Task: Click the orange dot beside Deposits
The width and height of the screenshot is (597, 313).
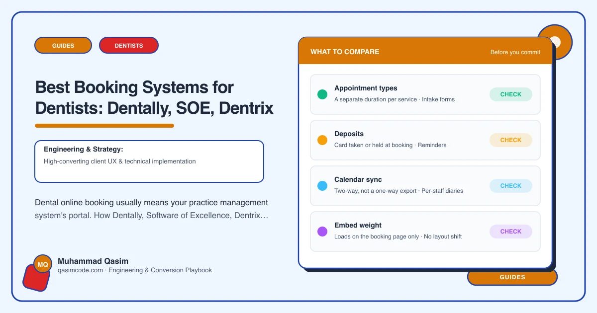Action: [322, 140]
